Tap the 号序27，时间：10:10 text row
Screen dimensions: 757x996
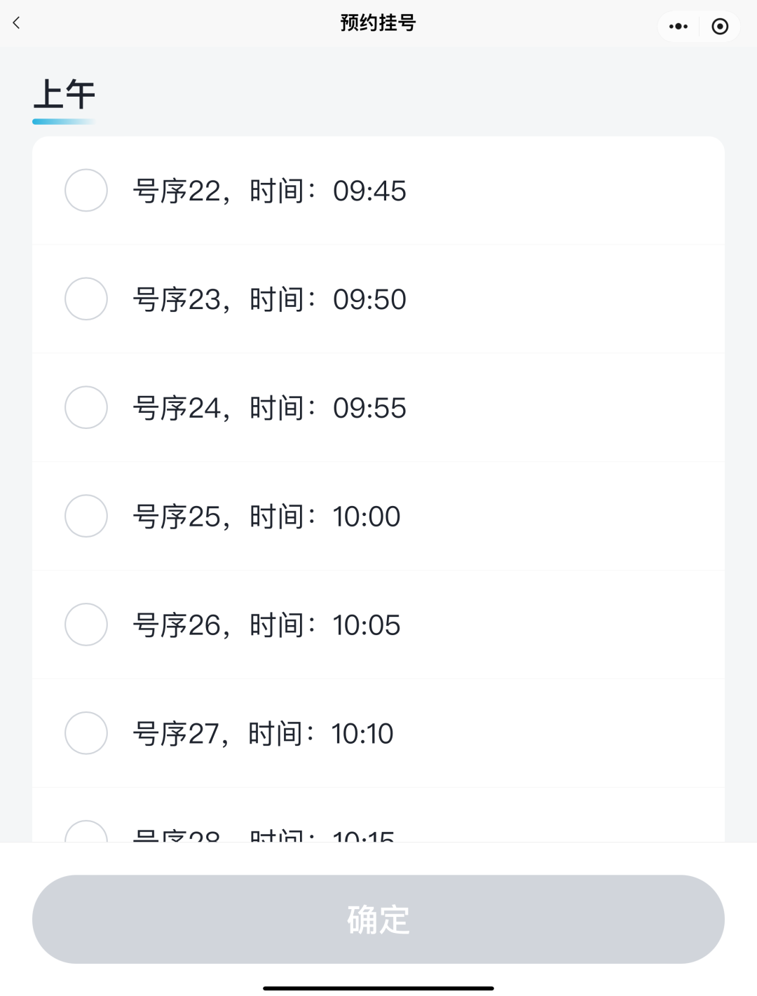click(x=263, y=734)
